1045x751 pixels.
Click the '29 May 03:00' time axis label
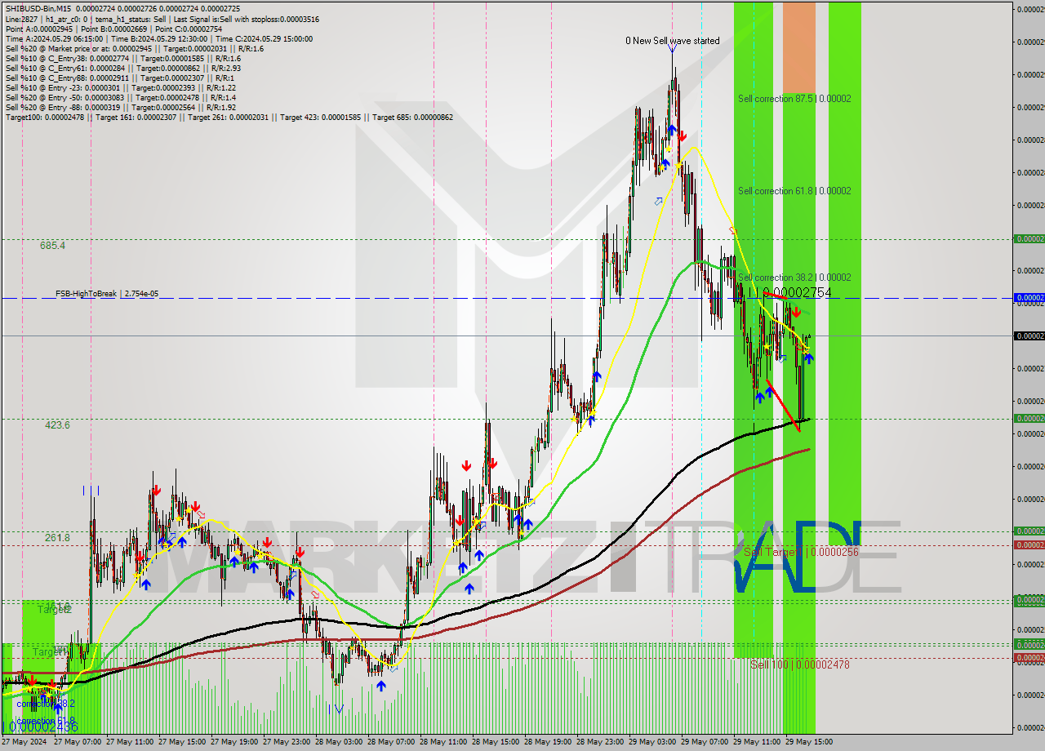tap(651, 742)
